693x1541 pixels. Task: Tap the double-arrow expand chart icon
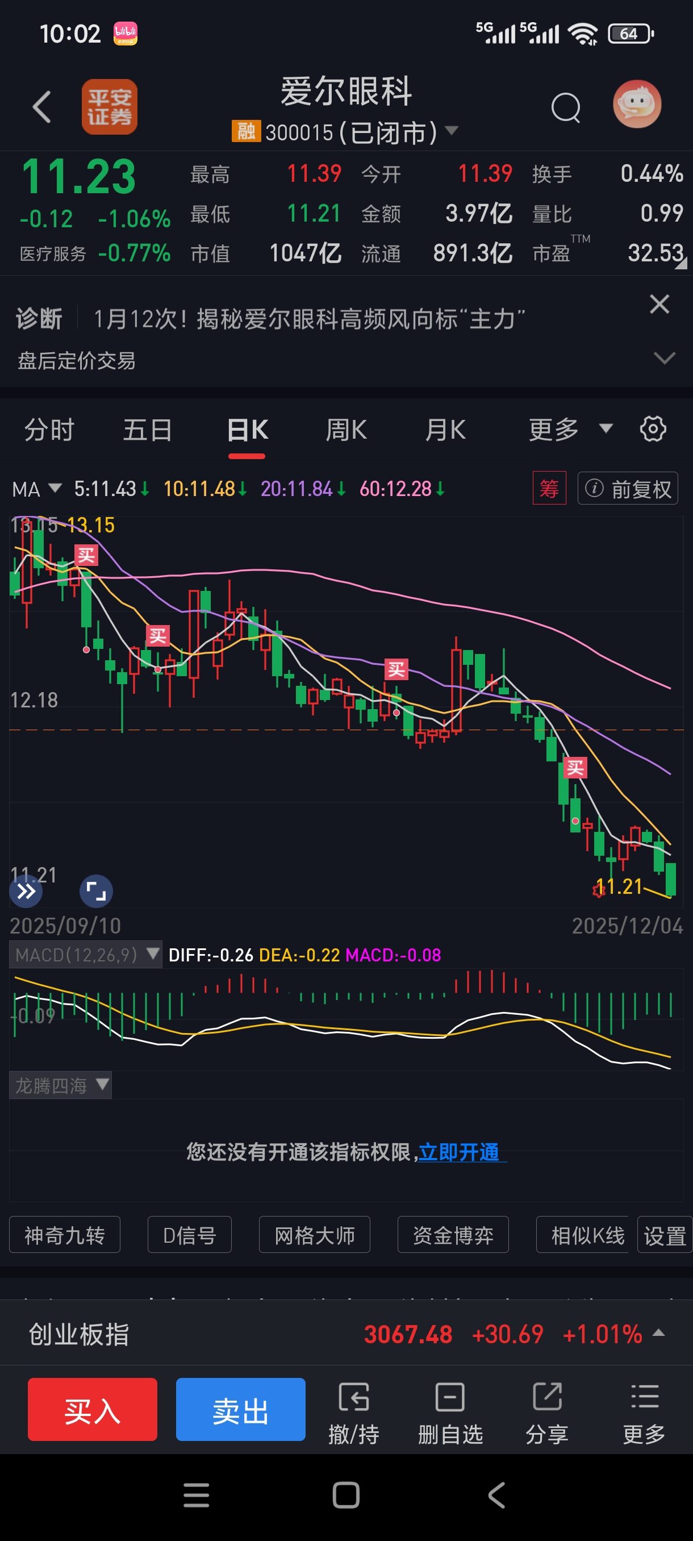(26, 892)
